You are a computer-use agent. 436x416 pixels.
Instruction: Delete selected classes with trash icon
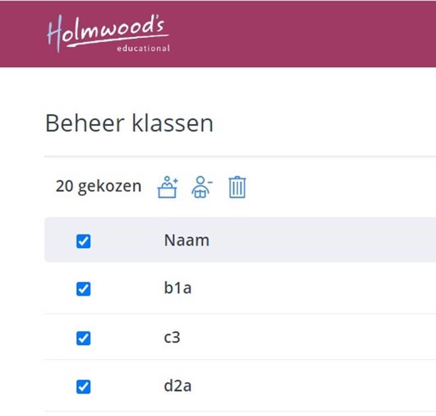pyautogui.click(x=237, y=187)
